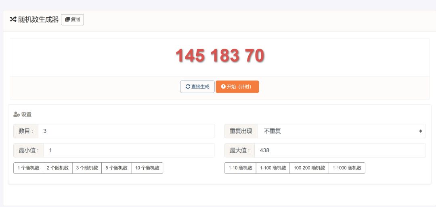This screenshot has width=436, height=207.
Task: Select 10 个随机数 preset
Action: (x=147, y=168)
